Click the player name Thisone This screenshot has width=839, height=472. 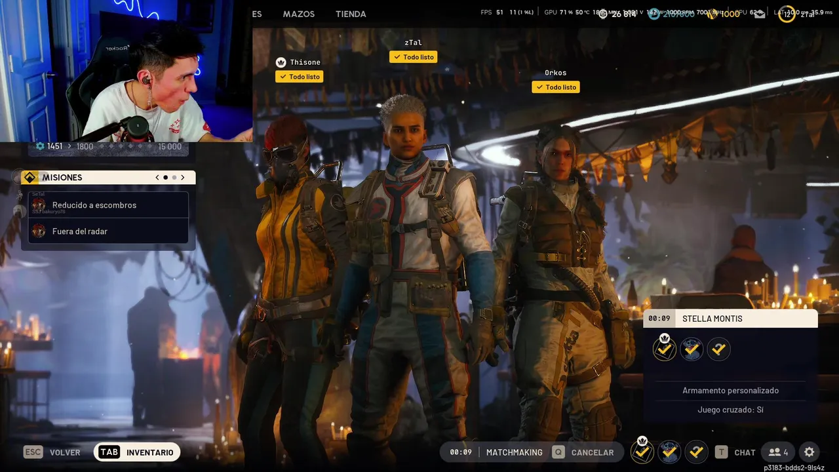point(305,62)
